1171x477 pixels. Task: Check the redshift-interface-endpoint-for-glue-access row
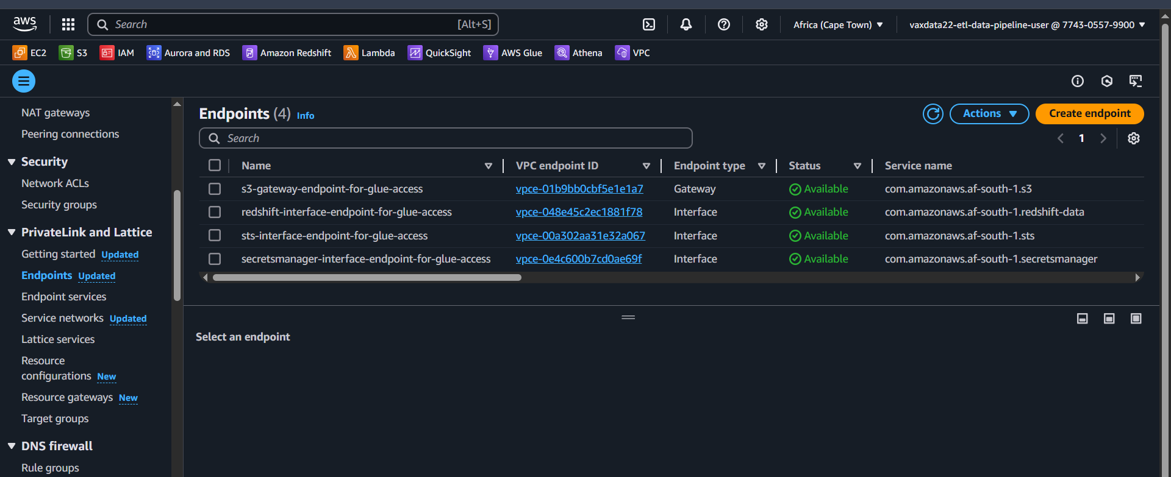215,212
